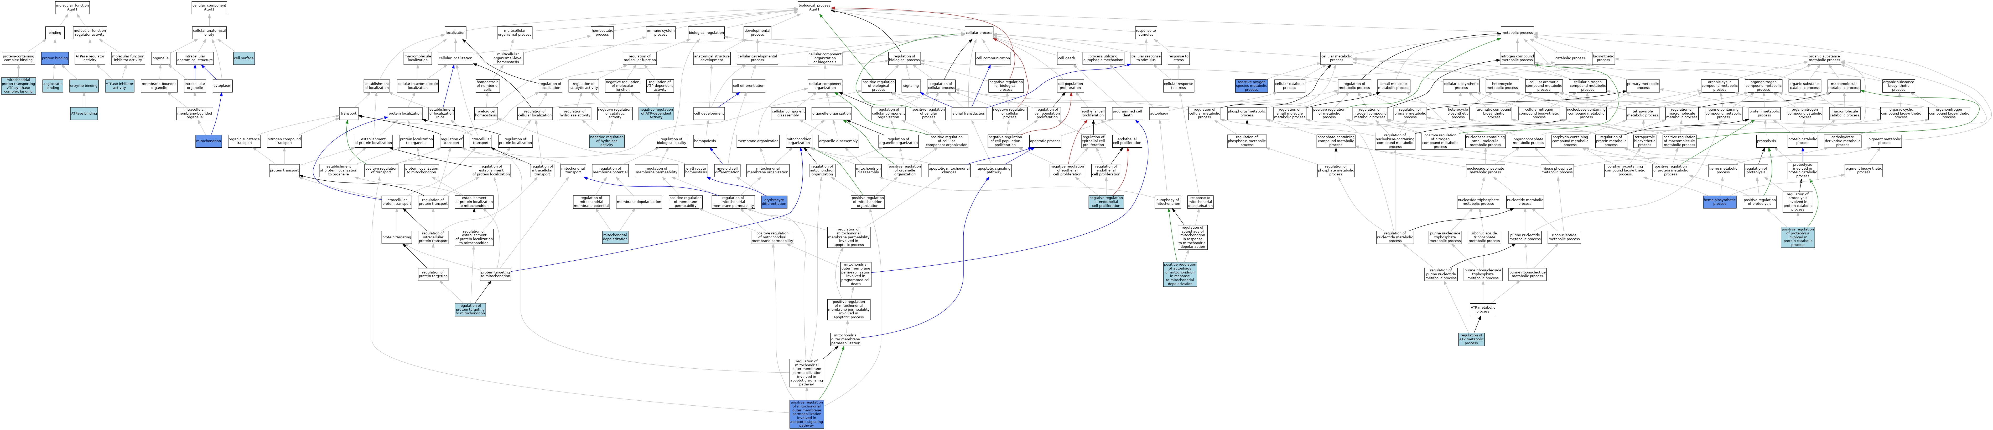
Task: Click the 'membrane depolarization' node
Action: point(639,201)
